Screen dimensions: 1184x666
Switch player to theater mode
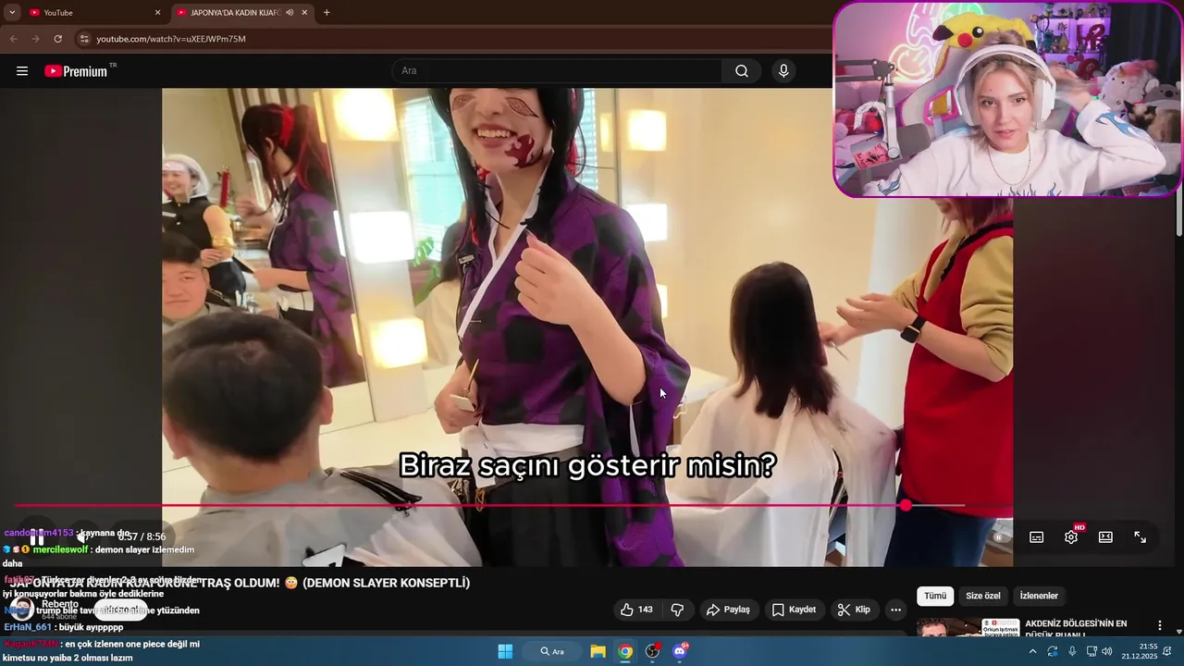pos(1105,537)
